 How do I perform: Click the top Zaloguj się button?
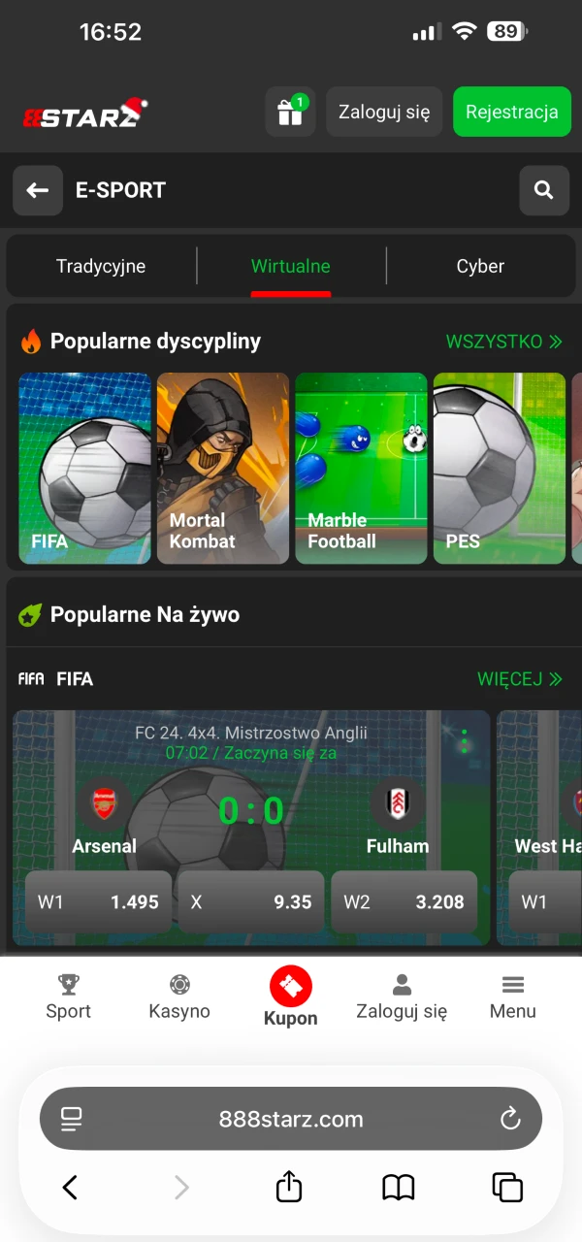(384, 112)
